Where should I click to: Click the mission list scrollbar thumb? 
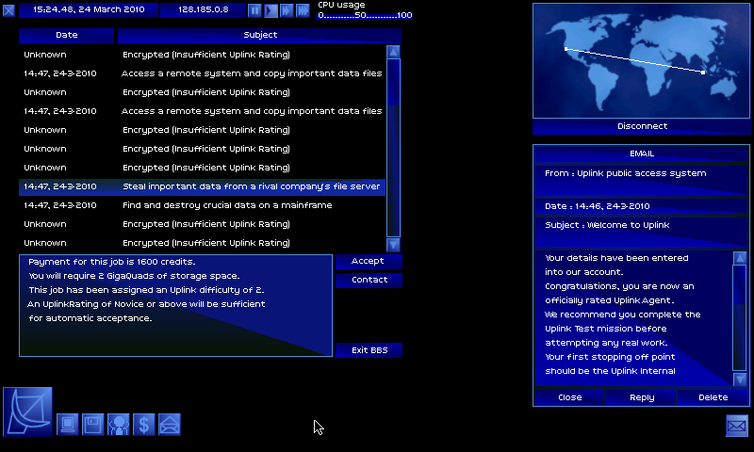(393, 82)
